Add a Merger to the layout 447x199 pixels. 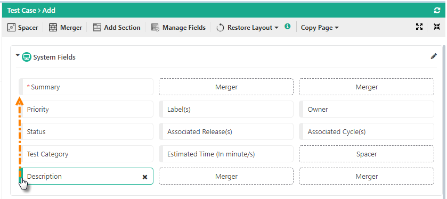click(66, 28)
